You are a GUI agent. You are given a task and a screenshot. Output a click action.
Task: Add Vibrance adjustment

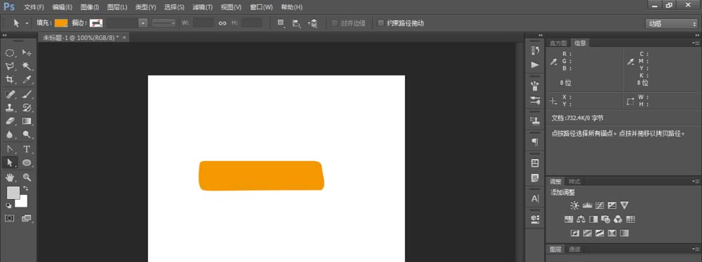(x=625, y=205)
